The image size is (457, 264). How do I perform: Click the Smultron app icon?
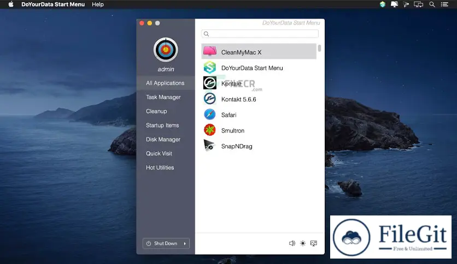[x=210, y=130]
